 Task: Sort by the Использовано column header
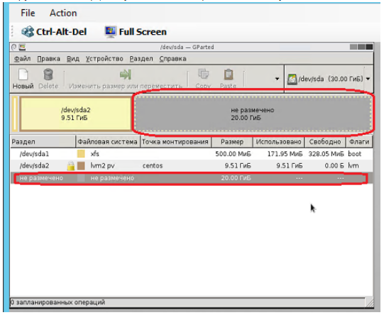pos(278,142)
